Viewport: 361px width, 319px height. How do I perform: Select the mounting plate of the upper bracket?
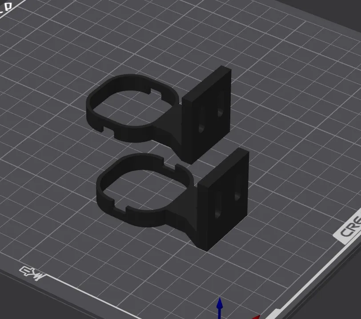coord(209,104)
